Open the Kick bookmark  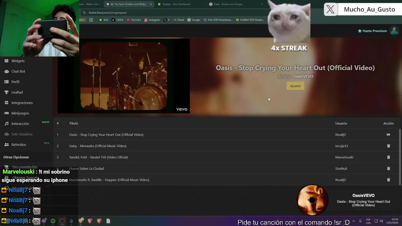click(103, 20)
